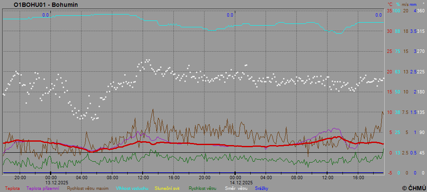Toggle the cyan Vlhkost vzduchu legend item
This screenshot has width=427, height=192.
point(132,188)
